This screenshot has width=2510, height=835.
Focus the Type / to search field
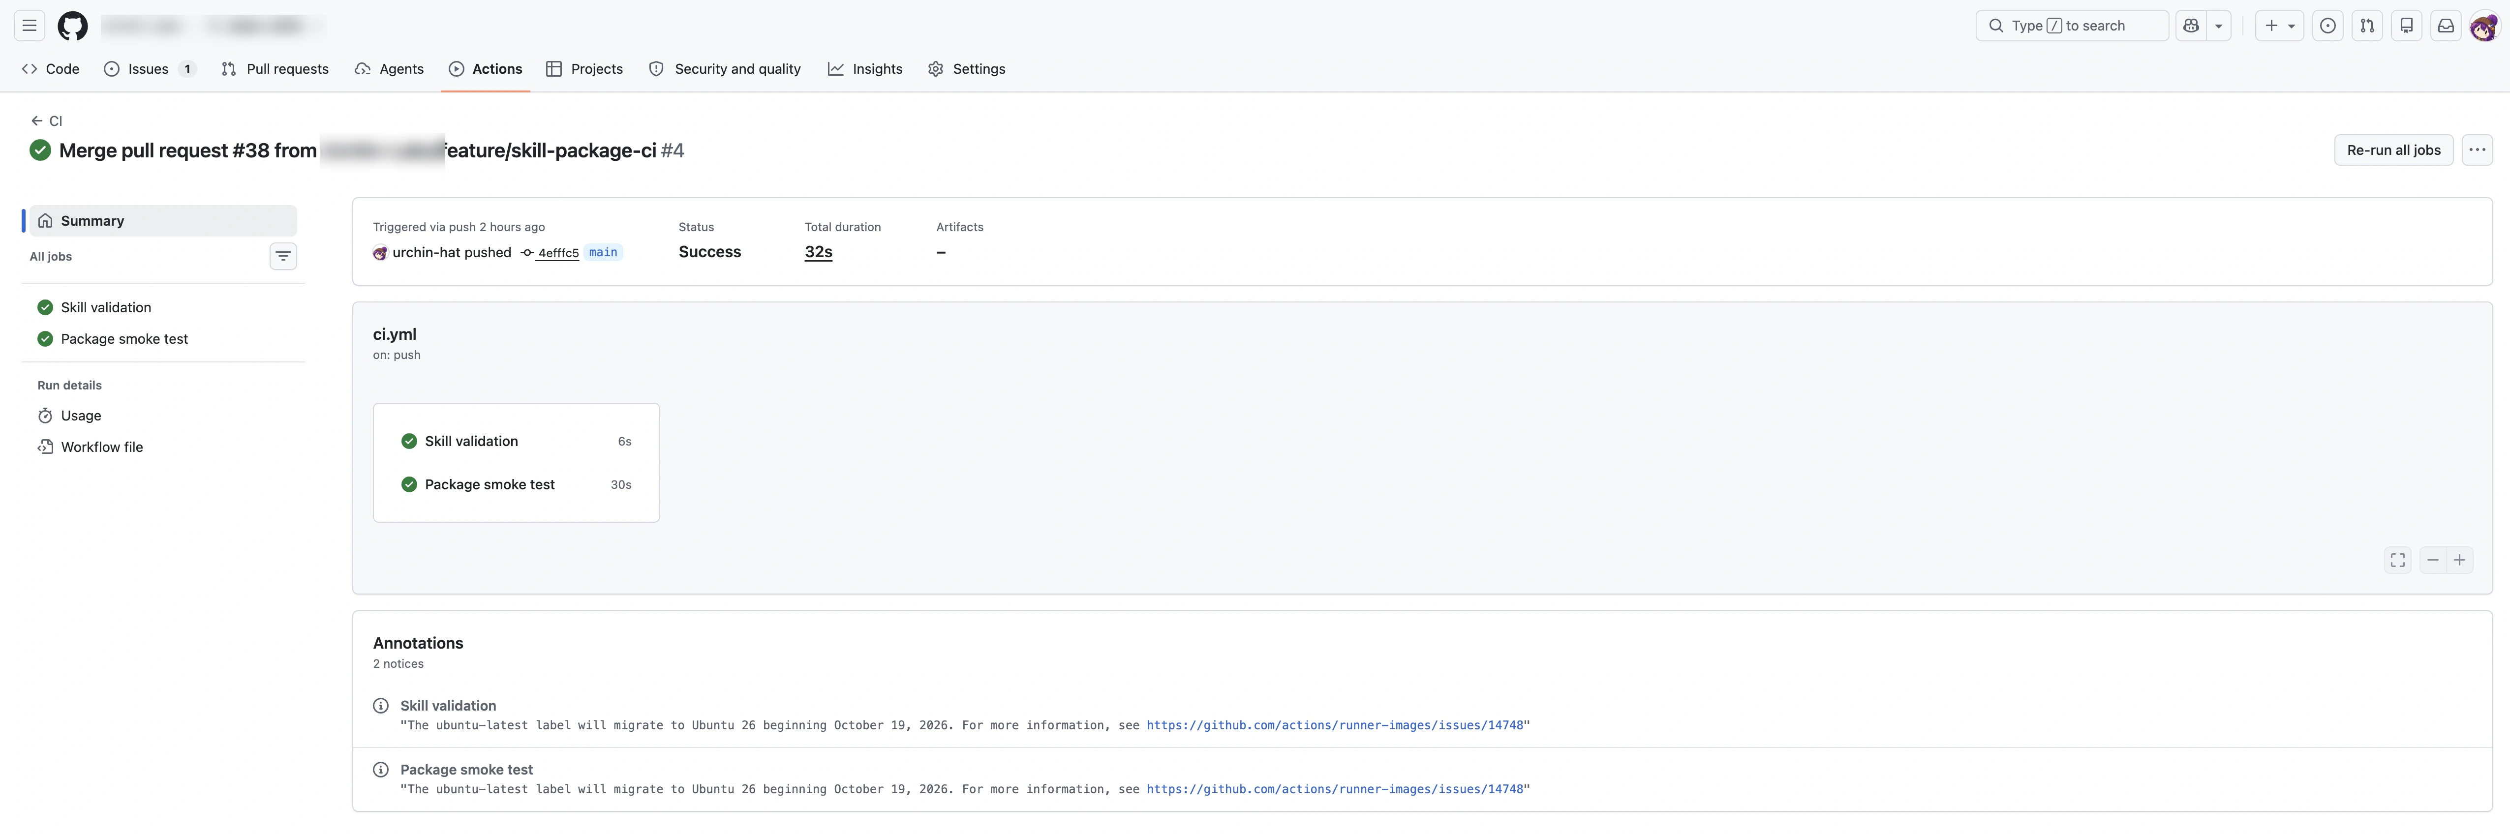tap(2072, 26)
